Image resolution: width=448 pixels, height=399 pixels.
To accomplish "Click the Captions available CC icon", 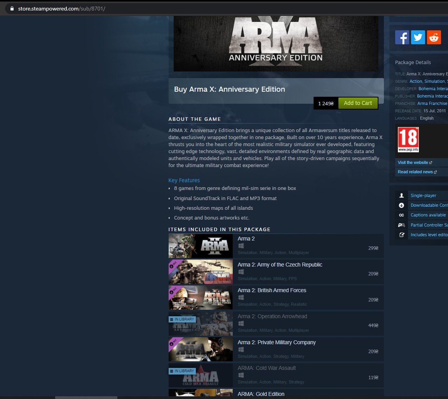I will click(x=401, y=215).
